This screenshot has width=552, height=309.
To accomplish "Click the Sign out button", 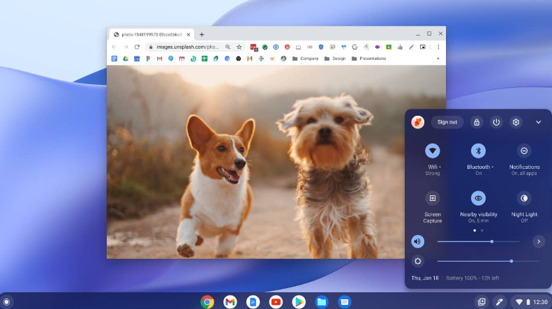I will tap(447, 122).
